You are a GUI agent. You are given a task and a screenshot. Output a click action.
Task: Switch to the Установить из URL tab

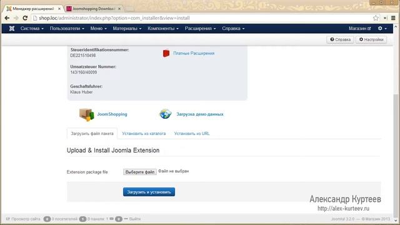point(192,133)
